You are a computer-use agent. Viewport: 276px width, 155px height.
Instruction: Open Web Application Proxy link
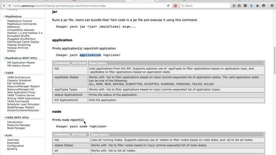click(21, 92)
